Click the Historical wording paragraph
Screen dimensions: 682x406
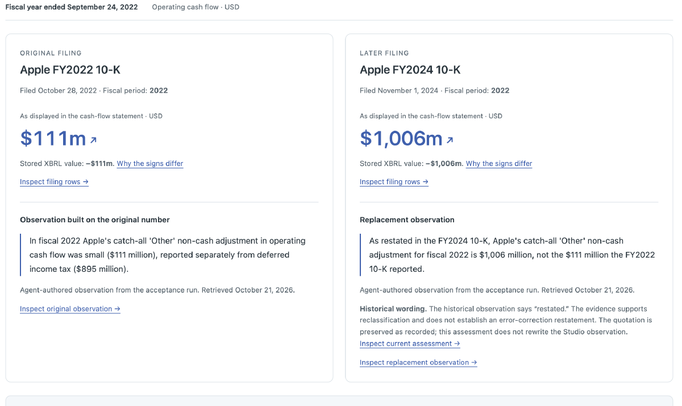click(506, 320)
